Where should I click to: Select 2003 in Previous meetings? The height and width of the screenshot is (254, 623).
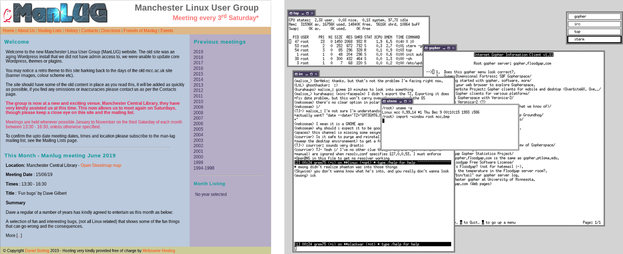pyautogui.click(x=198, y=140)
